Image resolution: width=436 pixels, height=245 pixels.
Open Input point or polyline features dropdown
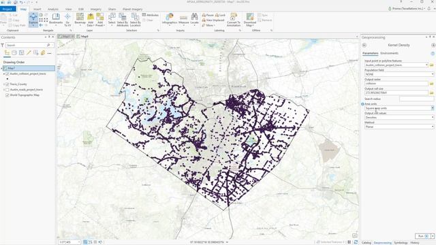(x=426, y=65)
